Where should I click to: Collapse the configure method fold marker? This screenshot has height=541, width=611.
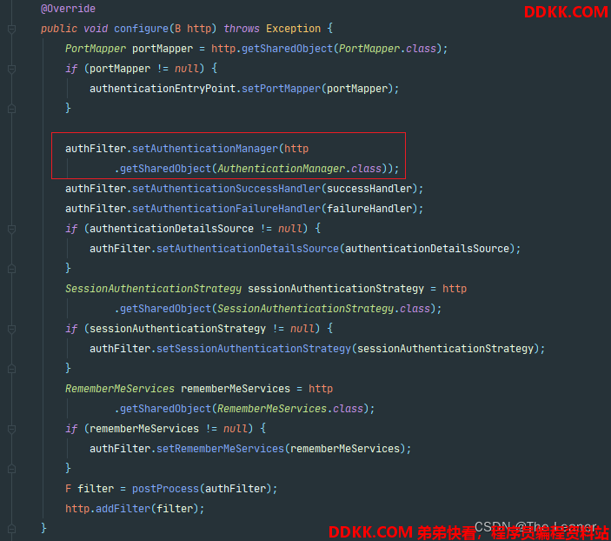[11, 30]
